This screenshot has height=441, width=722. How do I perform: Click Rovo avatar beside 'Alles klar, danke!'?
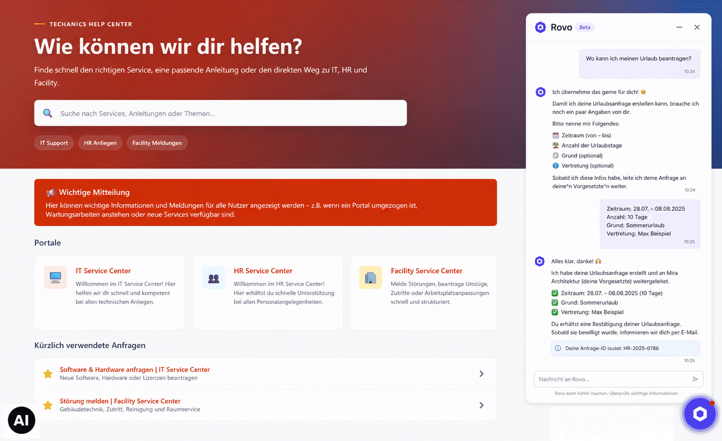pos(540,261)
